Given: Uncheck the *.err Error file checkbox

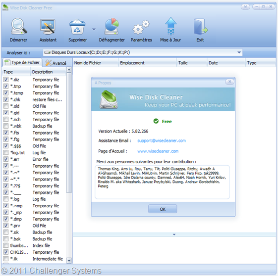Looking at the screenshot, I should tap(6, 159).
